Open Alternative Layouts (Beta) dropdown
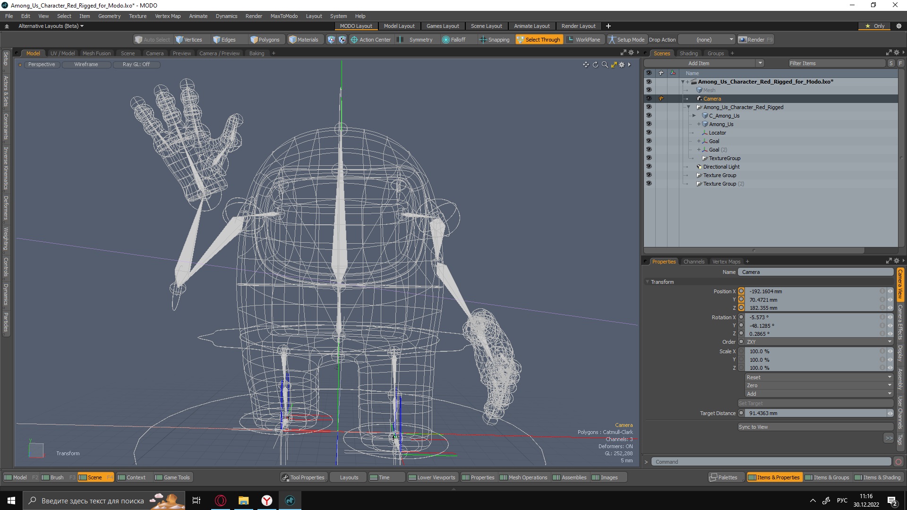Screen dimensions: 907x510 [x=51, y=26]
